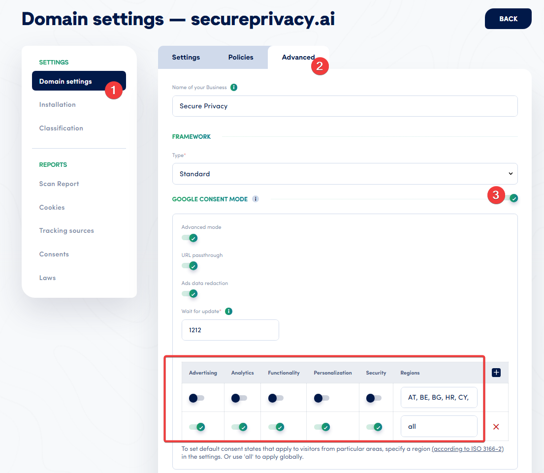
Task: Remove the 'all' region row via red X
Action: pos(496,426)
